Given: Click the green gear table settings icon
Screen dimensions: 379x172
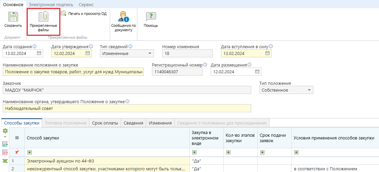Looking at the screenshot, I should click(5, 131).
